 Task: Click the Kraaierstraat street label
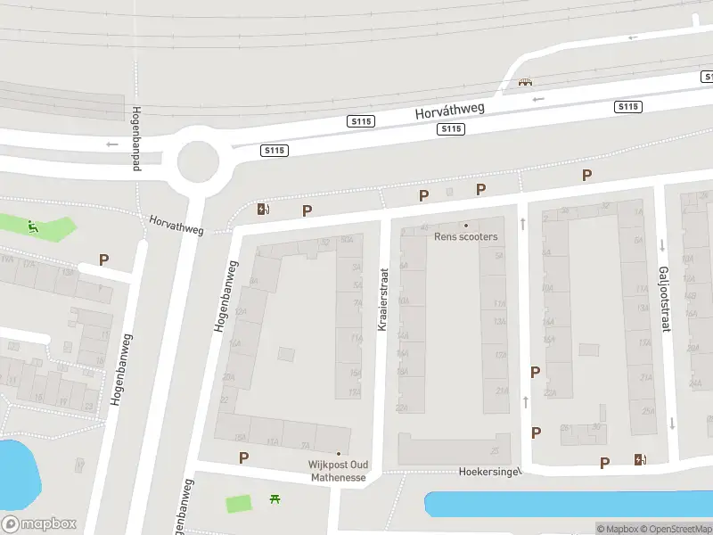pos(383,300)
